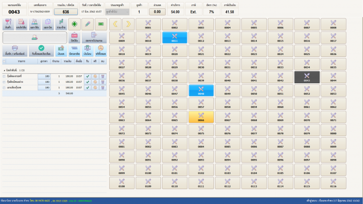Image resolution: width=363 pixels, height=204 pixels.
Task: Select table 0116
Action: pos(334,183)
